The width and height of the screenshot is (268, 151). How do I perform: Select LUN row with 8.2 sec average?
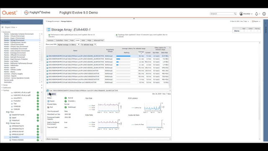pyautogui.click(x=107, y=56)
